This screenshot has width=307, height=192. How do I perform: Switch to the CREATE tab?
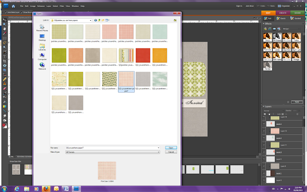pyautogui.click(x=283, y=13)
